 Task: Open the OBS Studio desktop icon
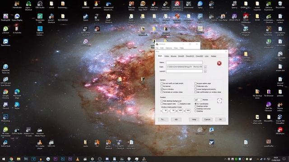pos(40,5)
